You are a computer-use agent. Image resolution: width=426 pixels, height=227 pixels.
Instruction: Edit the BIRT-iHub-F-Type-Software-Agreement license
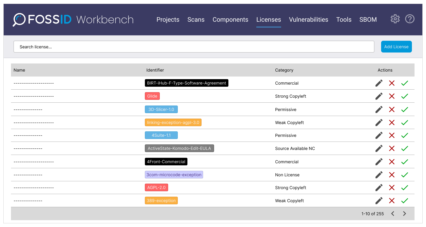[x=379, y=83]
